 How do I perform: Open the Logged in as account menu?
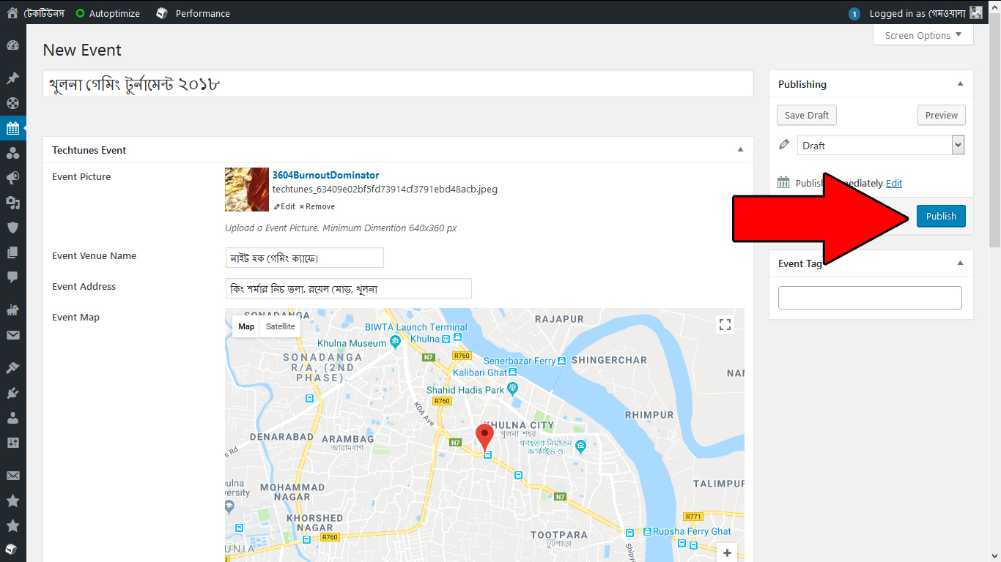point(926,13)
